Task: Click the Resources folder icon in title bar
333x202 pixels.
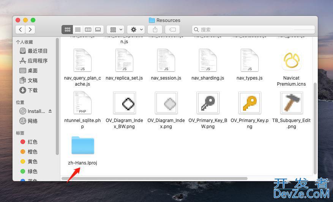Action: 152,20
